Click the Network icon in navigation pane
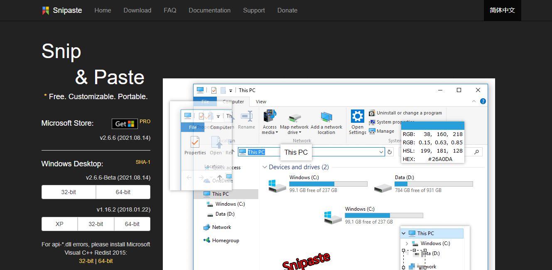The height and width of the screenshot is (270, 552). [x=206, y=227]
